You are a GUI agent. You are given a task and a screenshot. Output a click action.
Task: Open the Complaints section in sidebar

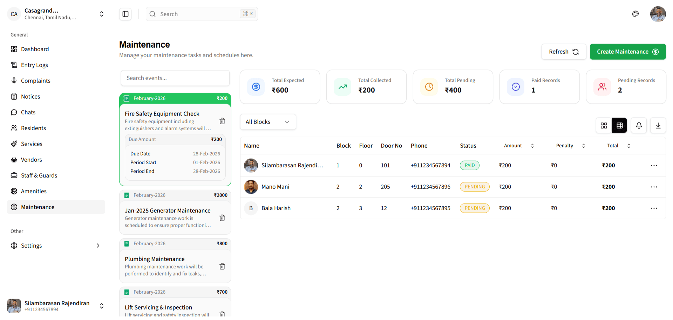click(35, 80)
